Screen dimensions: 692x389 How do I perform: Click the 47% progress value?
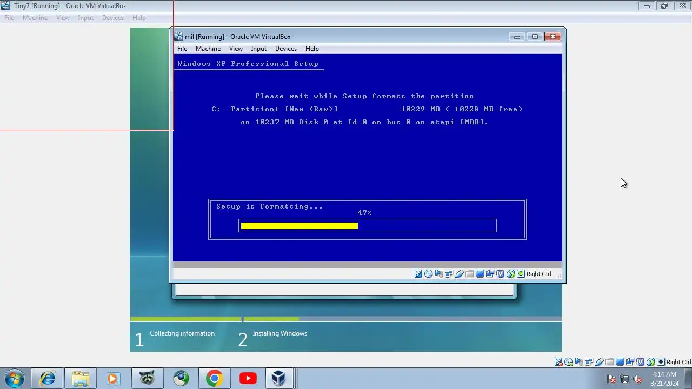tap(364, 213)
